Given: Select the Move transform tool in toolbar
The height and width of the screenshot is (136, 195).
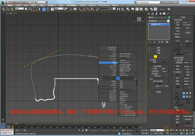Looking at the screenshot, I should click(44, 9).
